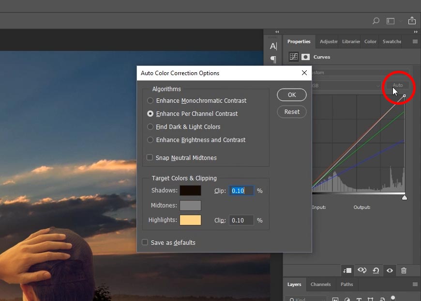Open the Highlights target color swatch
Screen dimensions: 421x301
pyautogui.click(x=190, y=220)
